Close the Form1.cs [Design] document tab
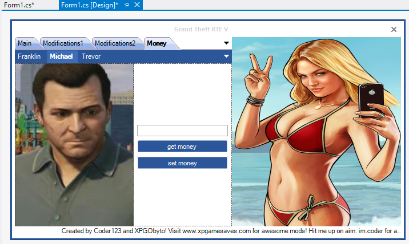The height and width of the screenshot is (244, 409). 137,5
